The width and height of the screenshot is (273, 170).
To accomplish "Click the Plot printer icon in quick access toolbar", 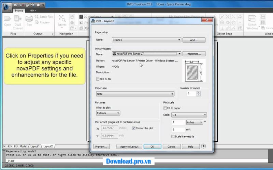I will point(27,5).
